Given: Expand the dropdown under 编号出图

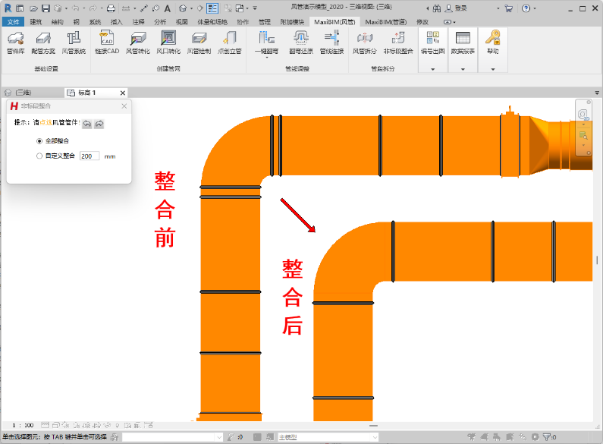Looking at the screenshot, I should [432, 69].
